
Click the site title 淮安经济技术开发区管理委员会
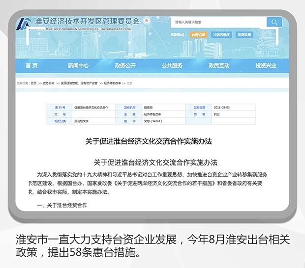(88, 21)
